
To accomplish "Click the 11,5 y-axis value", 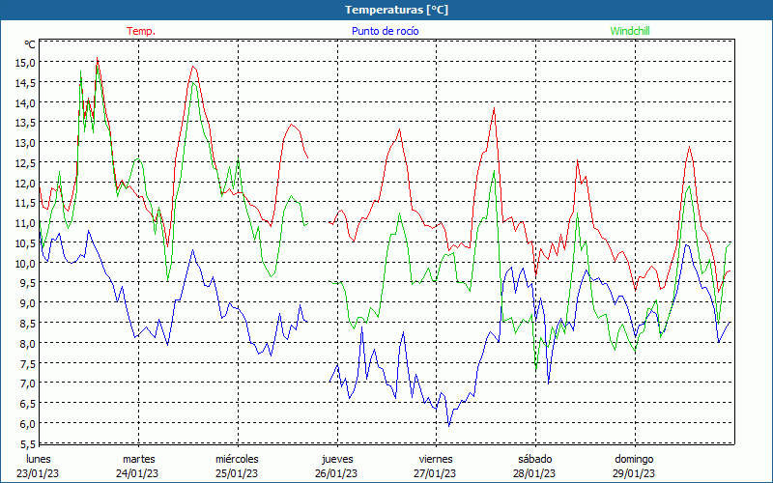I will (25, 203).
